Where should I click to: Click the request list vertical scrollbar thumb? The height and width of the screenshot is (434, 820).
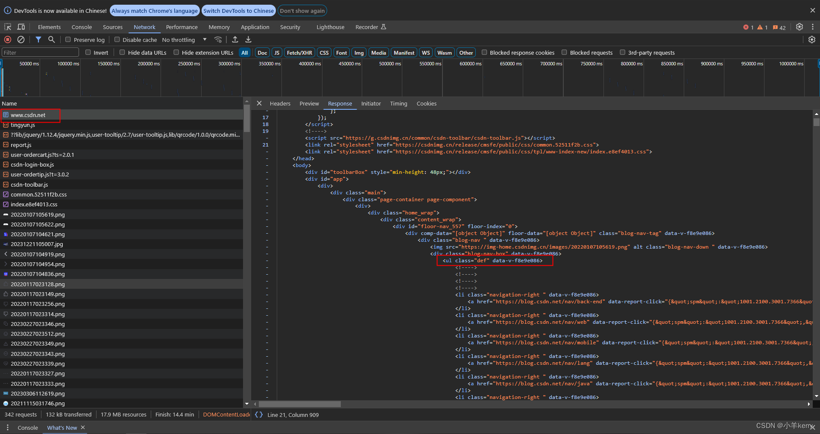click(246, 118)
